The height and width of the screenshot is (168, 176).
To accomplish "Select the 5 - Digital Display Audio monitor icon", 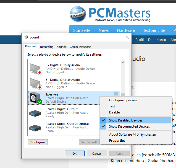I will pos(36,69).
